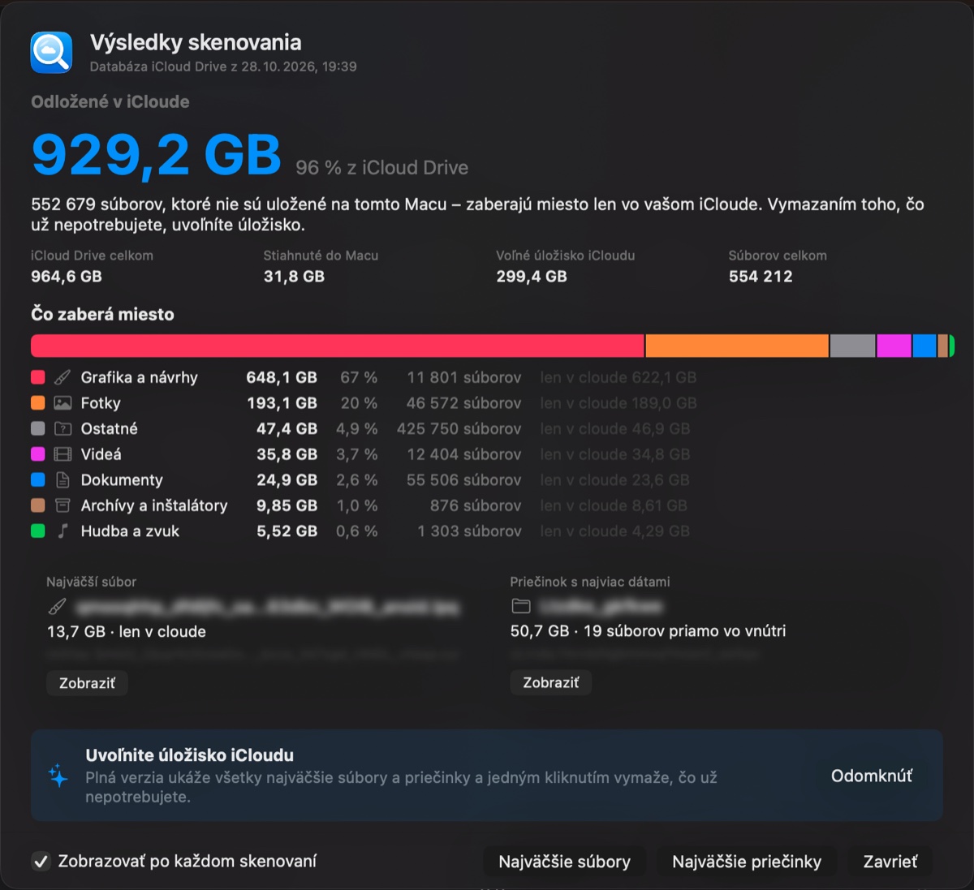Image resolution: width=974 pixels, height=890 pixels.
Task: Open the Najväčšie priečinky list
Action: coord(747,862)
